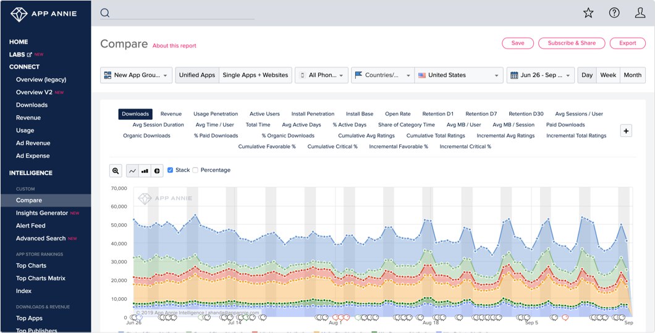The width and height of the screenshot is (655, 333).
Task: Select the Avg Session Duration metric
Action: [158, 125]
